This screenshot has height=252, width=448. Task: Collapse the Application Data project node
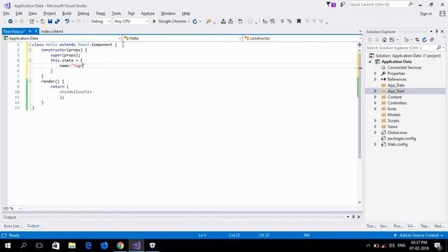pyautogui.click(x=370, y=62)
